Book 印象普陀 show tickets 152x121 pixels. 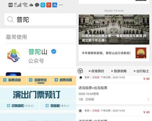coord(19,106)
